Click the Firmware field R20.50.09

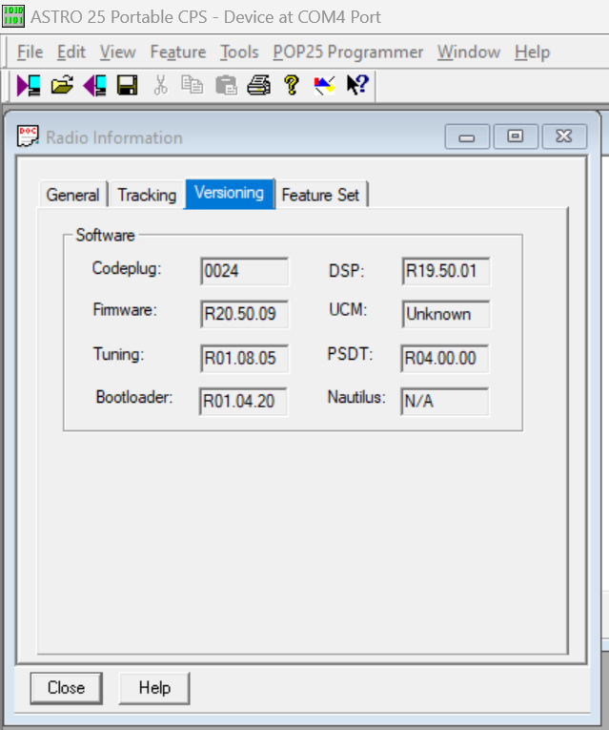245,314
